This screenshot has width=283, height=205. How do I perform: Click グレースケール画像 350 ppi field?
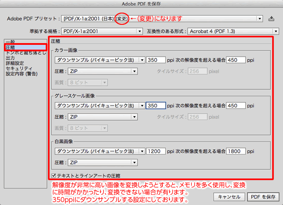[x=156, y=106]
